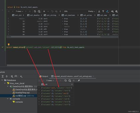Click the named_struct query line in editor
The width and height of the screenshot is (140, 113).
point(45,47)
